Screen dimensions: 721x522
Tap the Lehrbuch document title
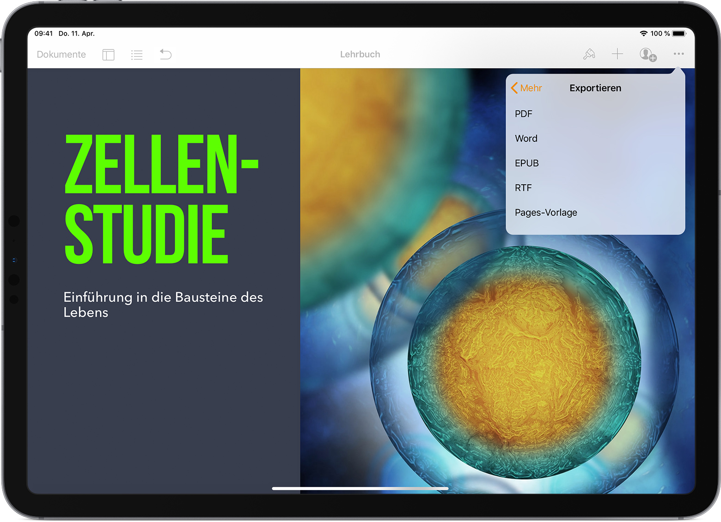tap(360, 55)
